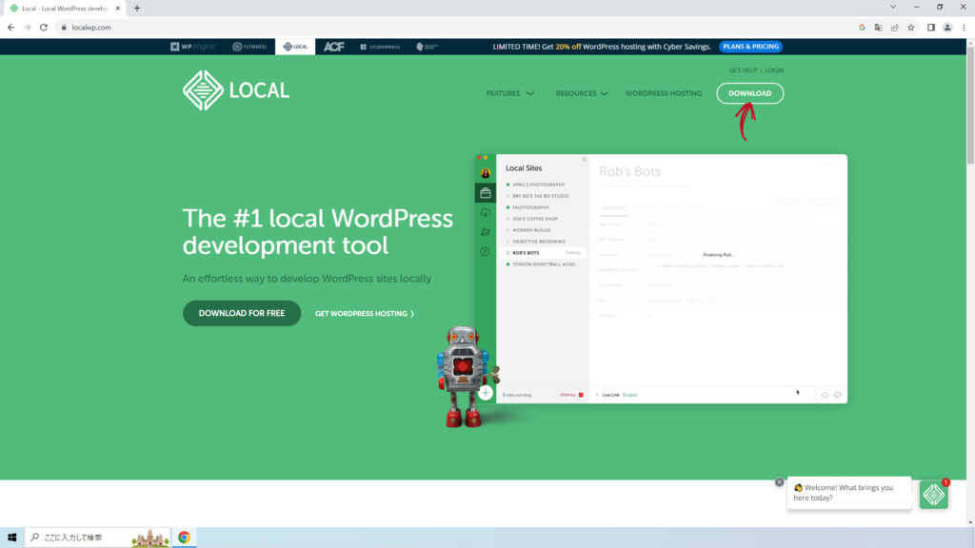Expand the Resources menu

(582, 93)
